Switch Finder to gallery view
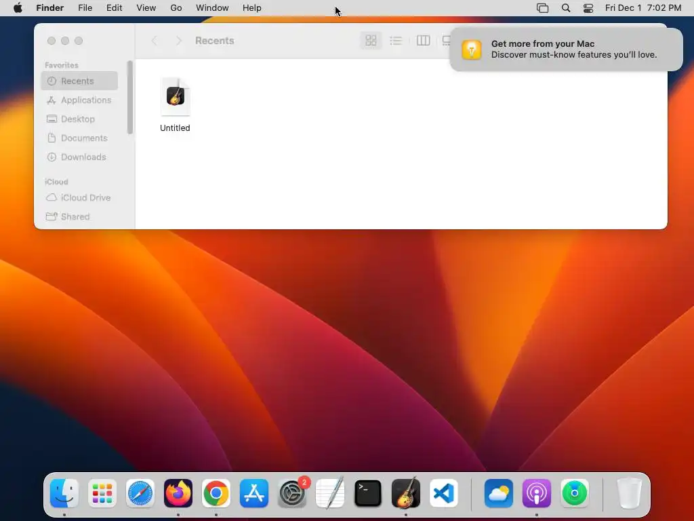The width and height of the screenshot is (694, 521). point(446,41)
